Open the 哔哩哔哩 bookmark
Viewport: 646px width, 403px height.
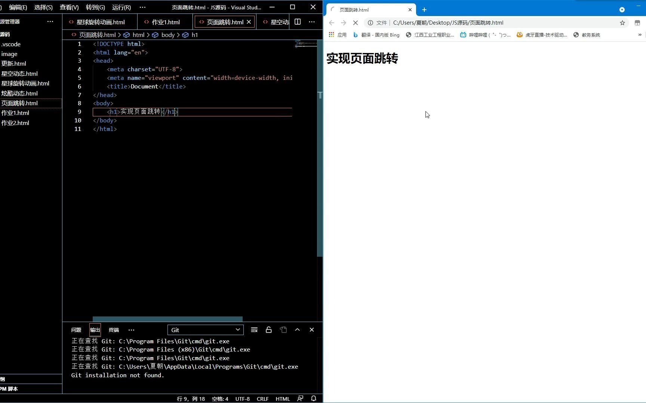click(485, 35)
